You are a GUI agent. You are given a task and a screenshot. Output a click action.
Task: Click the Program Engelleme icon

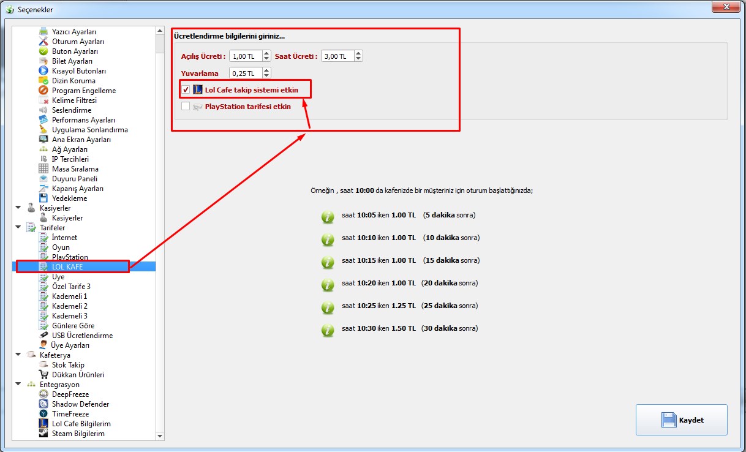pyautogui.click(x=43, y=91)
